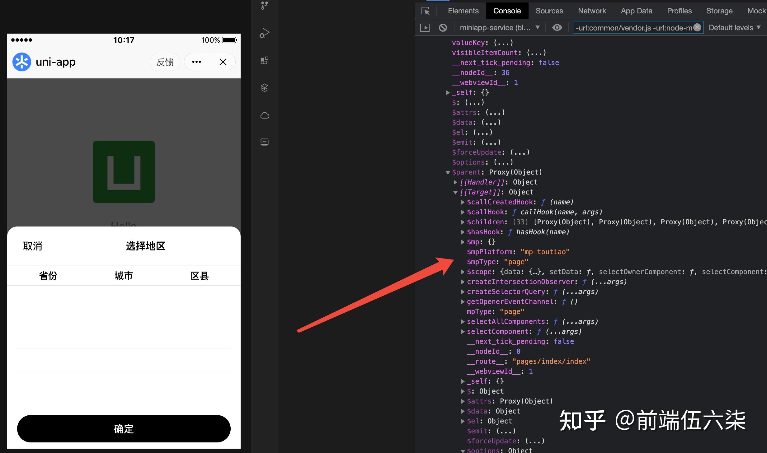The image size is (767, 453).
Task: Click the $mpType: "page" entry
Action: click(x=497, y=262)
